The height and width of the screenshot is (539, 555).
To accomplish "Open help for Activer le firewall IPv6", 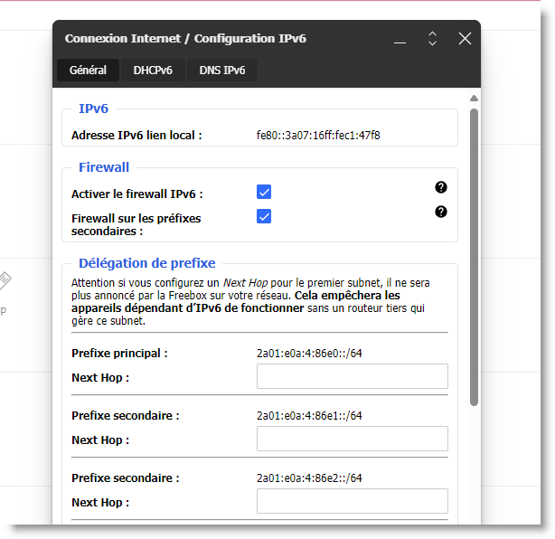I will [x=441, y=187].
